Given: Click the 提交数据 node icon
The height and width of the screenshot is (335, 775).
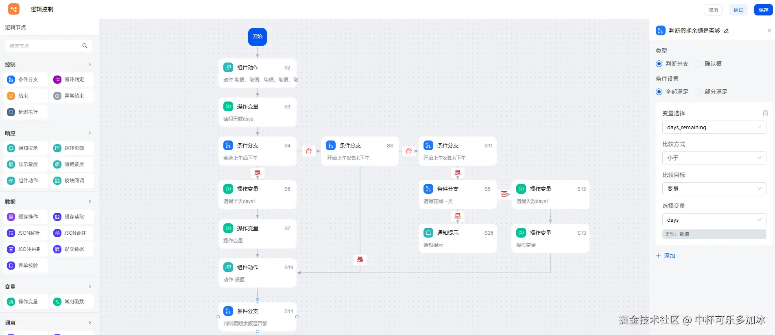Looking at the screenshot, I should (x=57, y=249).
